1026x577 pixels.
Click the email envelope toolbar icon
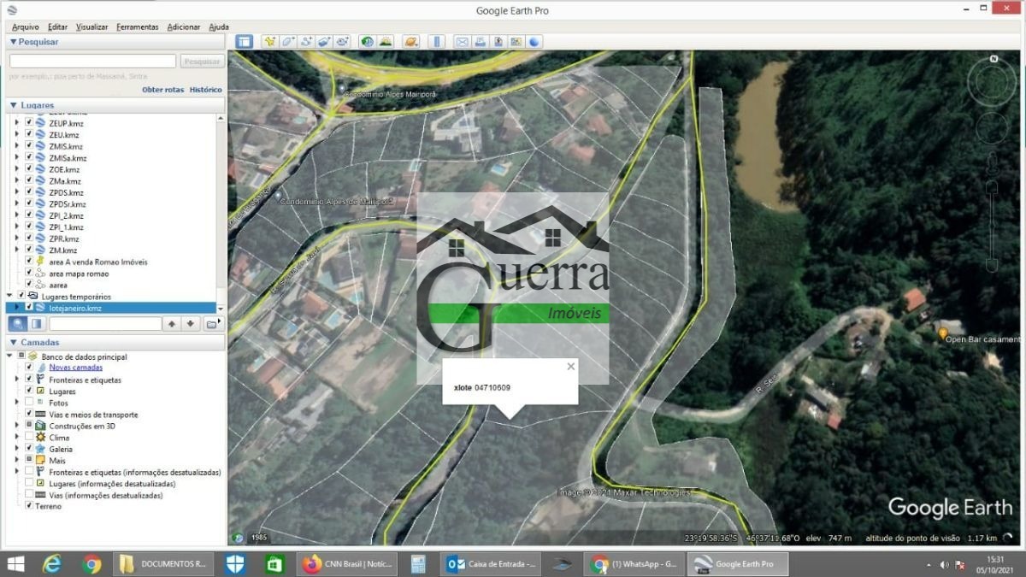pyautogui.click(x=462, y=41)
